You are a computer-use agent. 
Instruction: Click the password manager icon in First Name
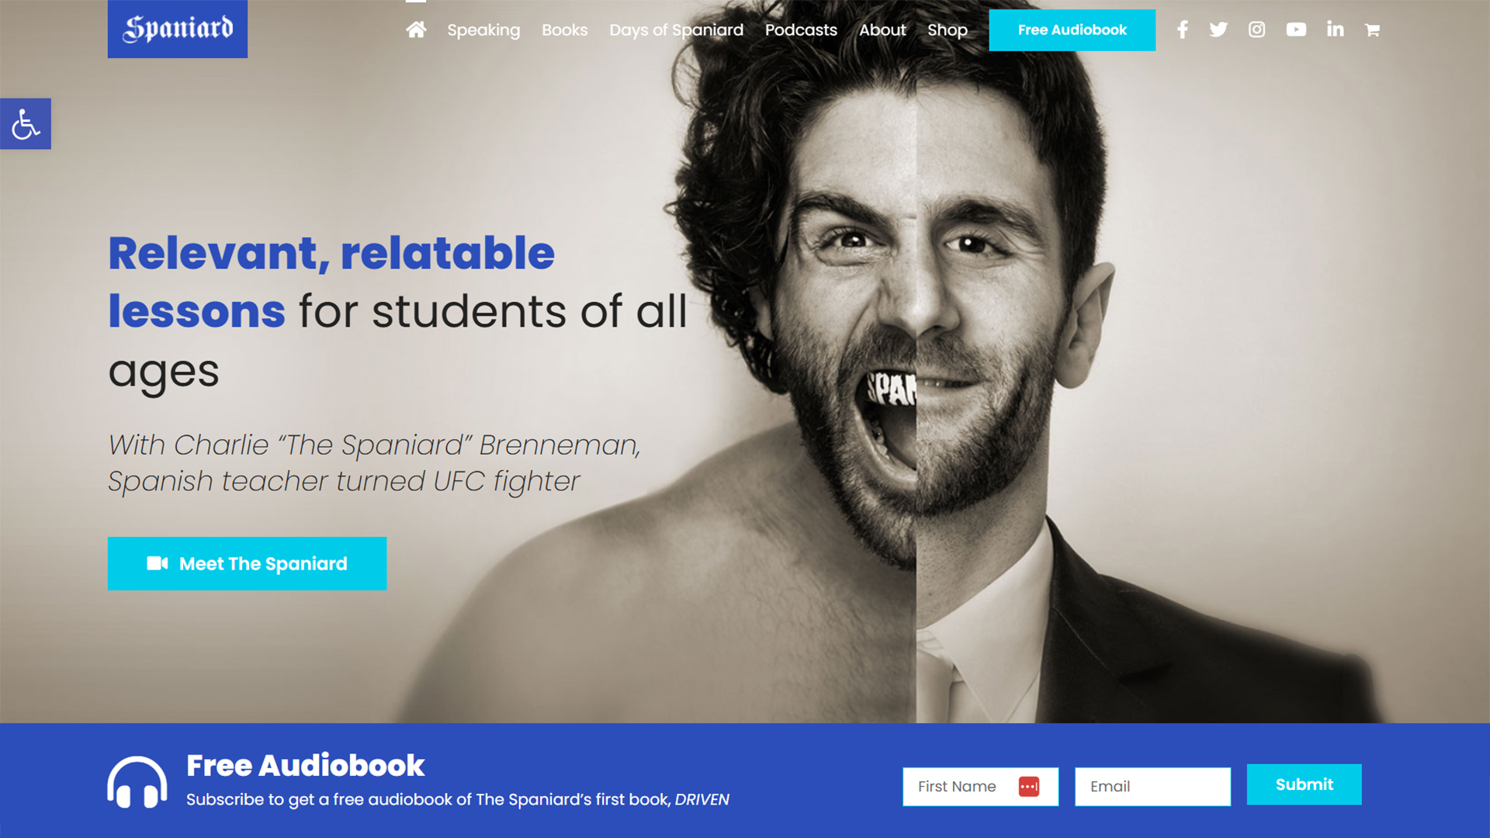[1029, 786]
